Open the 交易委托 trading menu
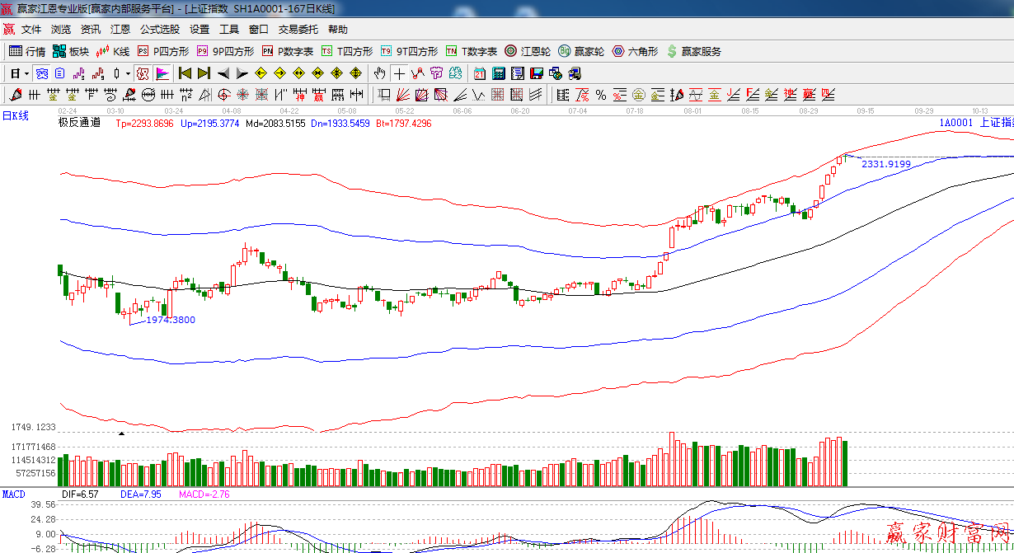 point(298,29)
